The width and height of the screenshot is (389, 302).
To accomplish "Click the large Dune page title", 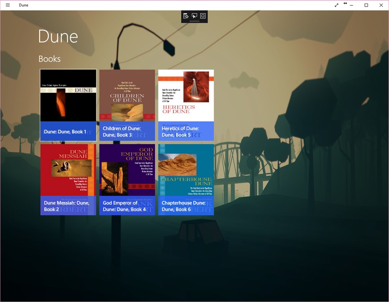I will click(58, 36).
